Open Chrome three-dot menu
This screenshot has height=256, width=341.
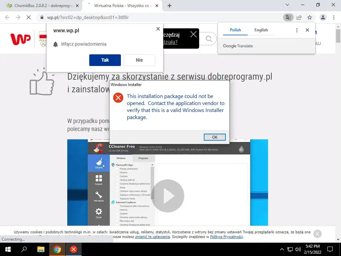point(334,17)
